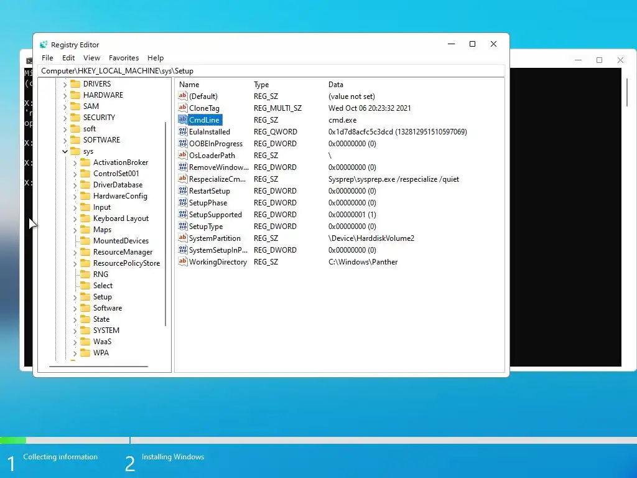637x478 pixels.
Task: Open the View menu
Action: (92, 58)
